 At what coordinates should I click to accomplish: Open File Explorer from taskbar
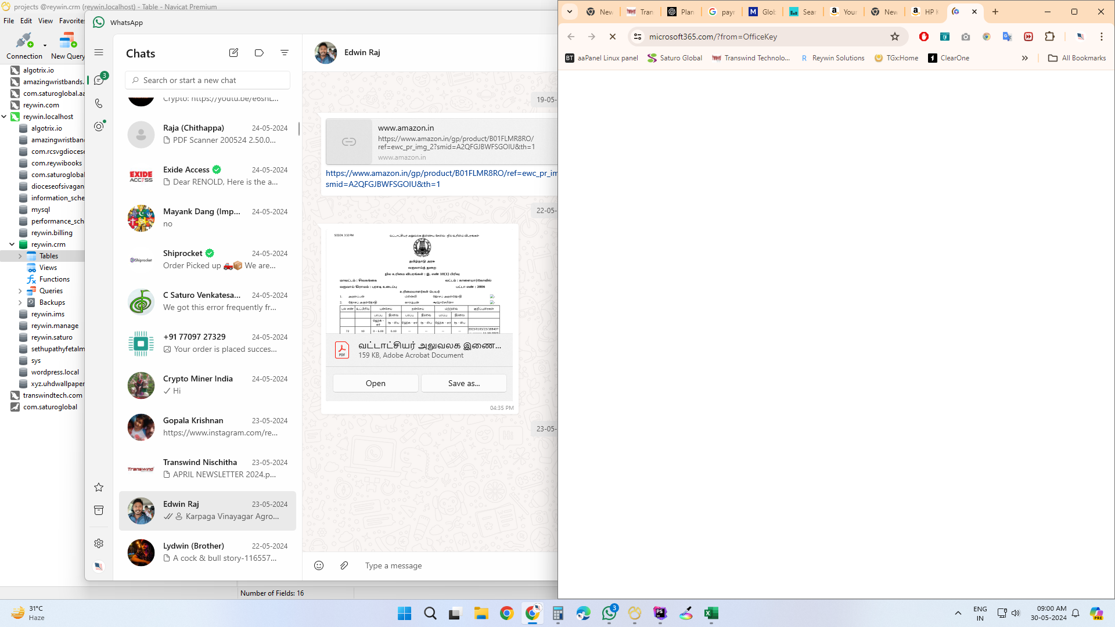481,613
